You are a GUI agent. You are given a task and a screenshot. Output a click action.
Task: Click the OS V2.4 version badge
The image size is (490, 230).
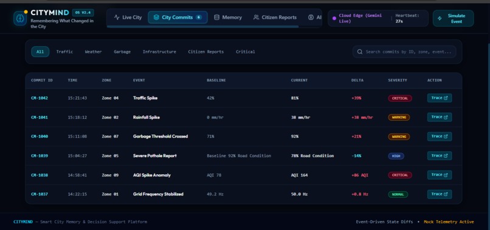click(83, 13)
